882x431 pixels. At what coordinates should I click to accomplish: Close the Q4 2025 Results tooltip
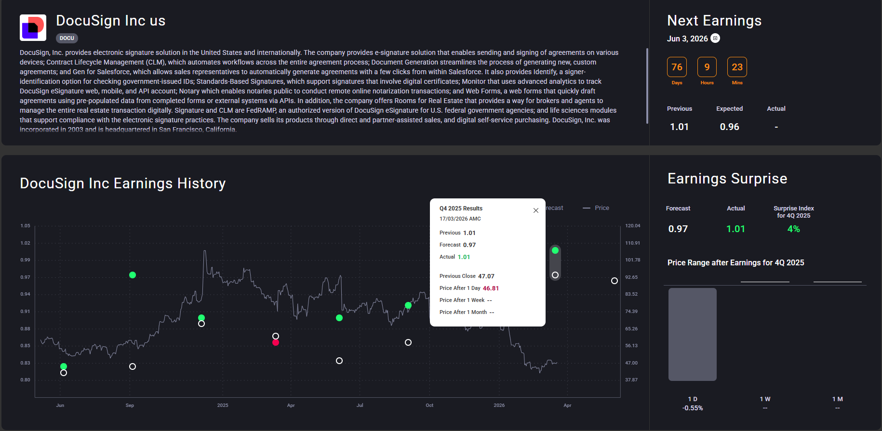point(535,210)
